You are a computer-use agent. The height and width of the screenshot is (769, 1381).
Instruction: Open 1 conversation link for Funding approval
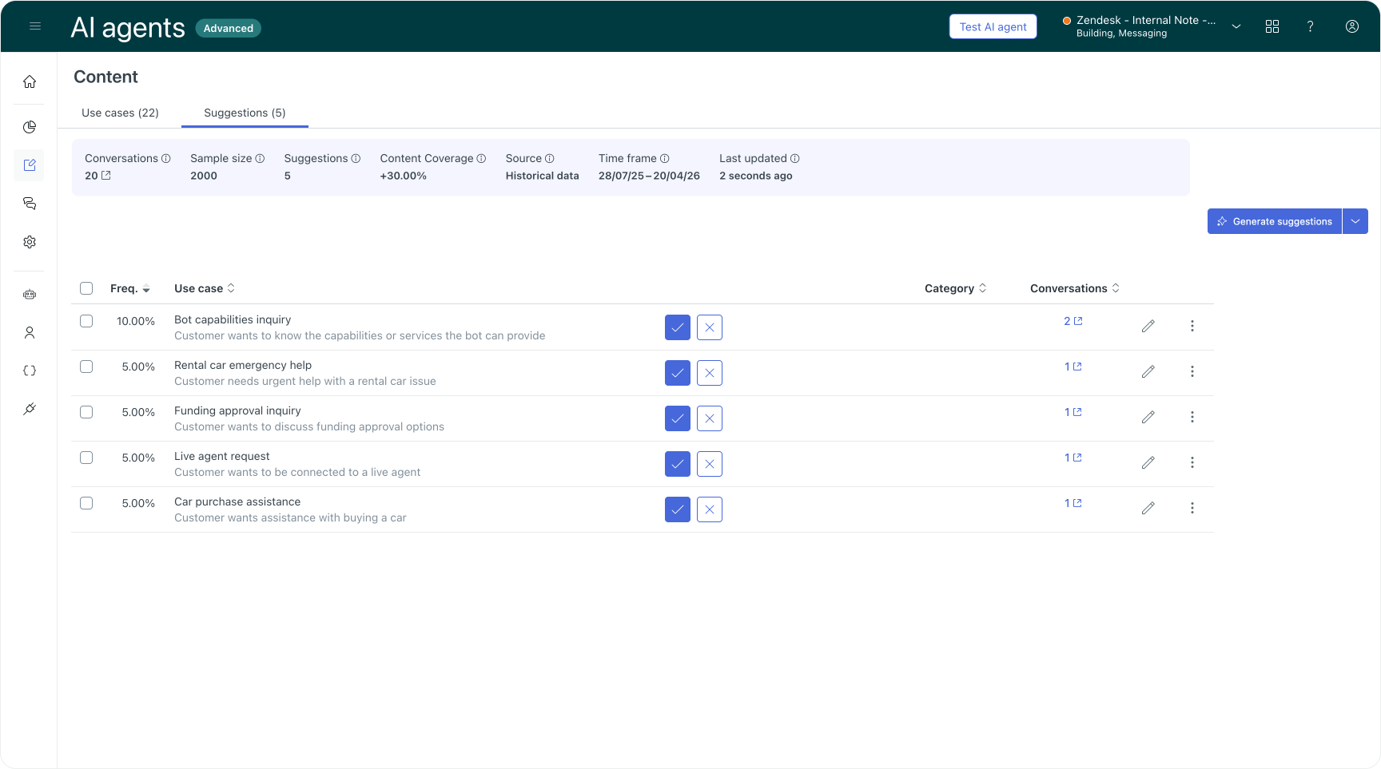coord(1073,412)
